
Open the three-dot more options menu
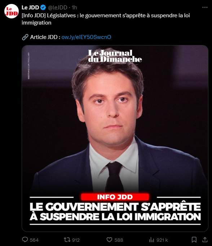[205, 7]
